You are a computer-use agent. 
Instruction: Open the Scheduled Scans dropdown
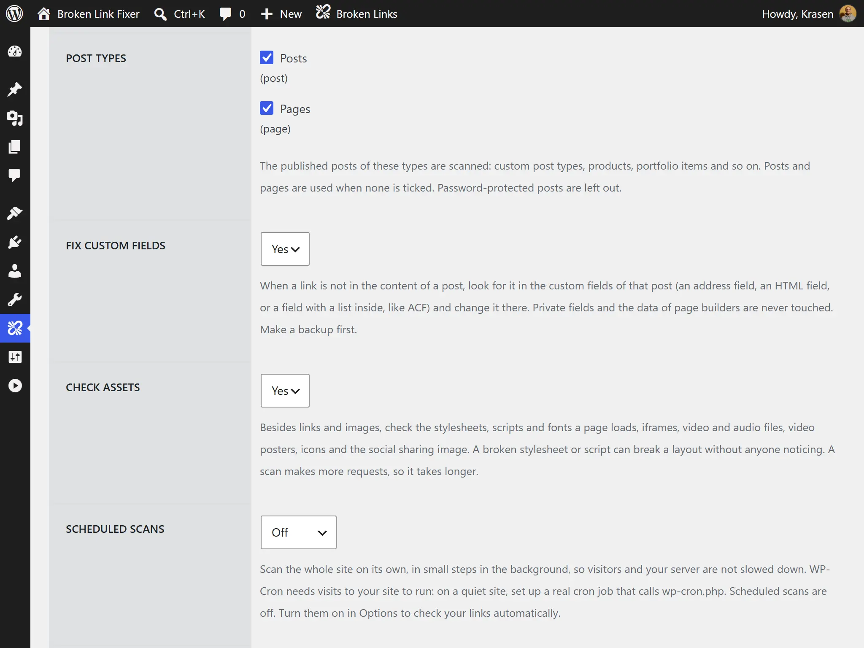[x=299, y=532]
